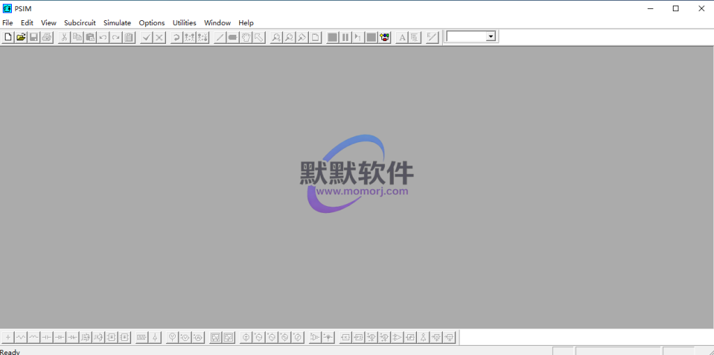
Task: Open the toolbar combo box dropdown arrow
Action: [490, 37]
